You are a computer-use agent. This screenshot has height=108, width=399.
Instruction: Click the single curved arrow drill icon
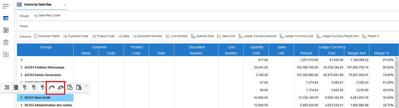click(x=52, y=87)
